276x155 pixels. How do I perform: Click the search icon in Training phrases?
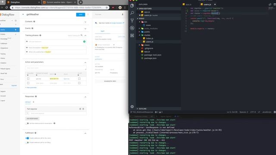82,35
